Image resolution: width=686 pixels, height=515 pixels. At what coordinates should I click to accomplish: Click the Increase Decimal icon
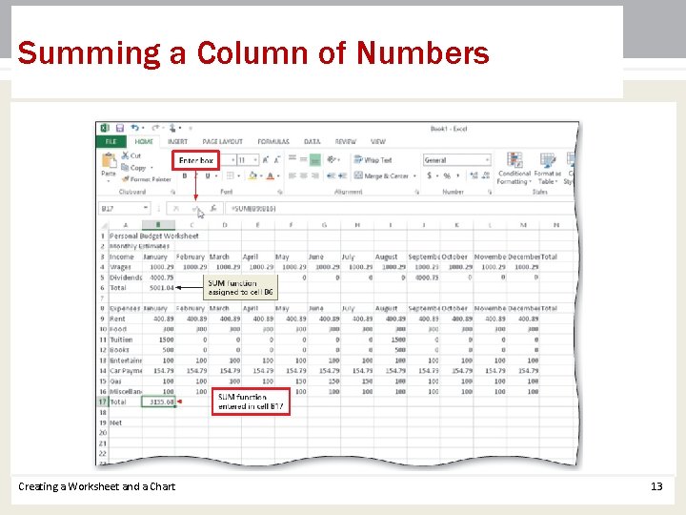[x=474, y=175]
